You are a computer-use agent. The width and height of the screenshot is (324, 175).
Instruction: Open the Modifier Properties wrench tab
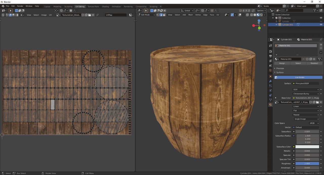point(270,81)
